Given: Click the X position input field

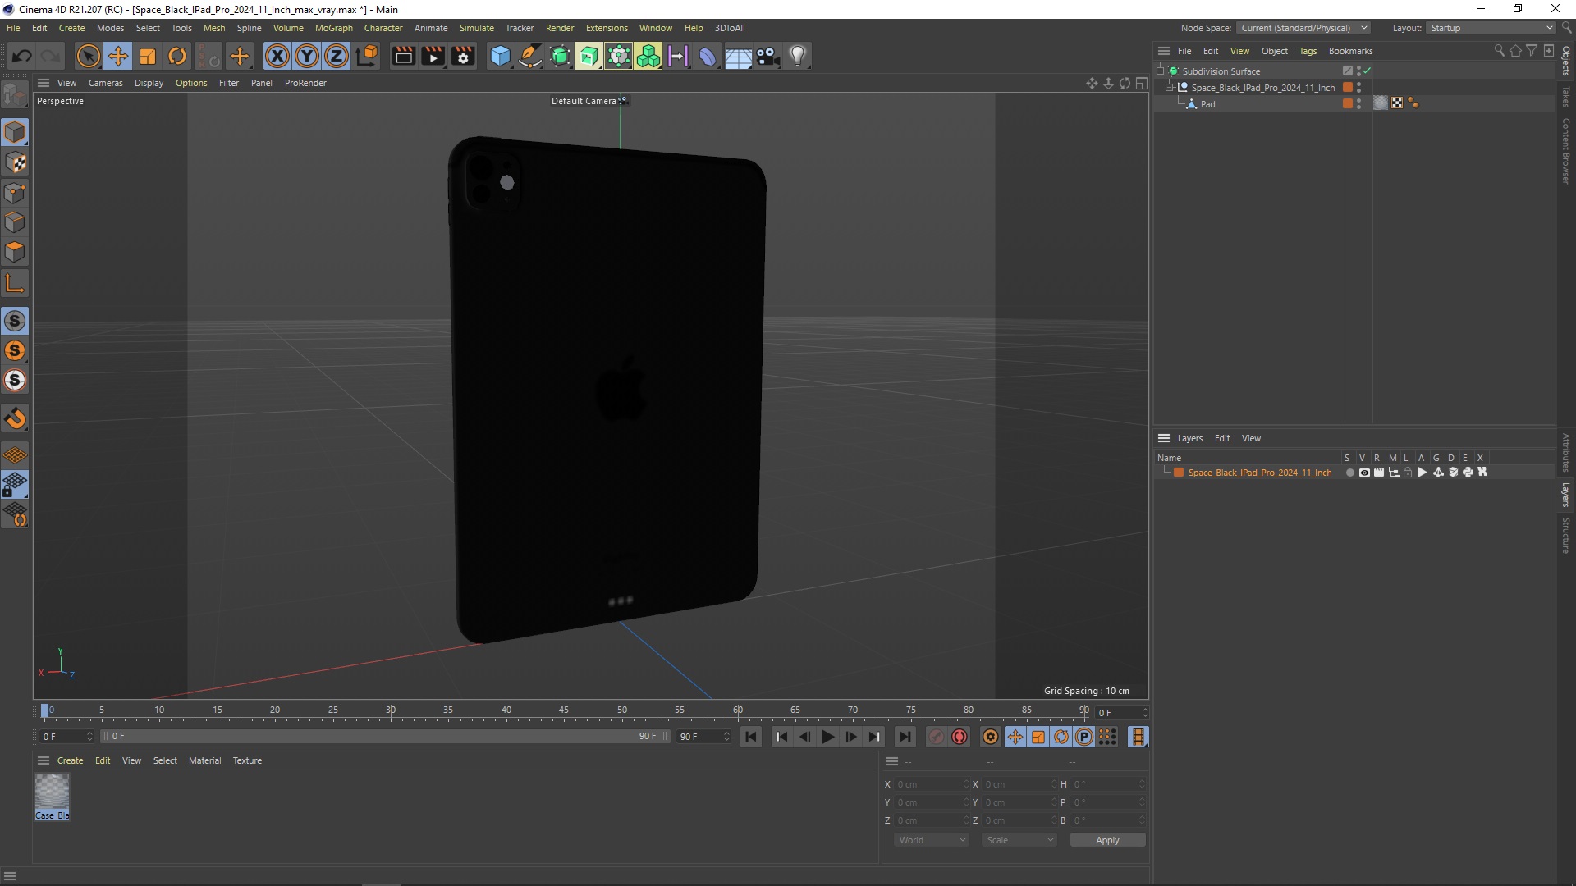Looking at the screenshot, I should click(932, 784).
